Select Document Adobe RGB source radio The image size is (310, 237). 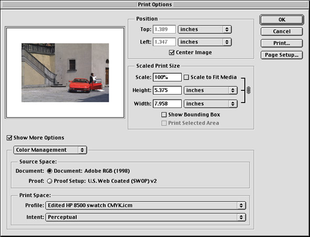pyautogui.click(x=49, y=171)
